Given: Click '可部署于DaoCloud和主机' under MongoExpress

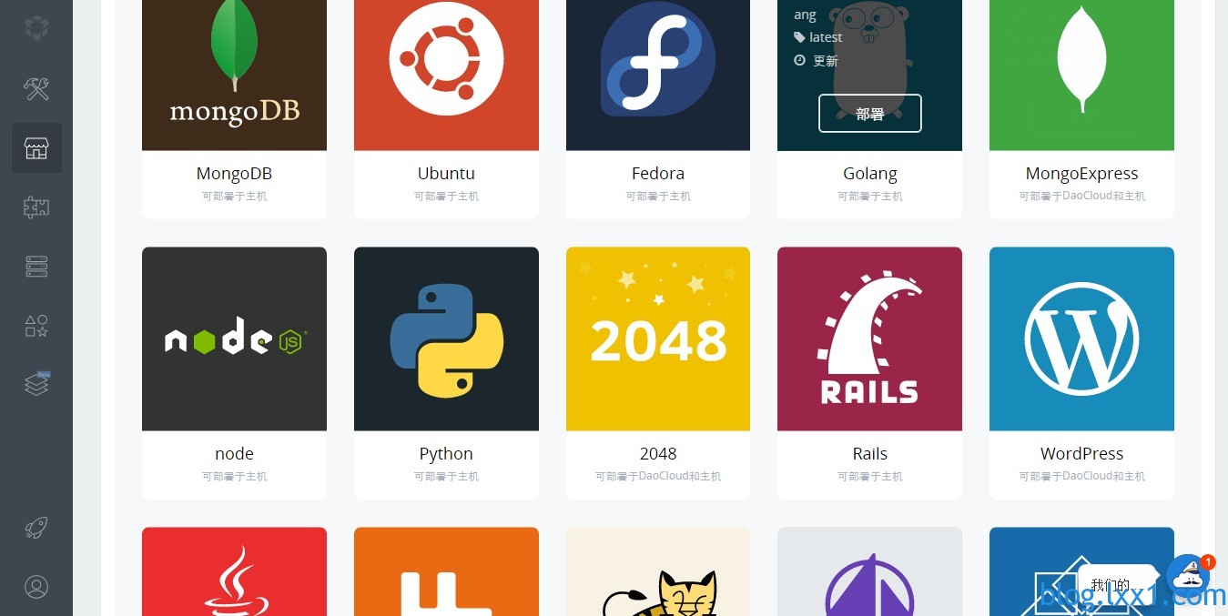Looking at the screenshot, I should point(1081,197).
